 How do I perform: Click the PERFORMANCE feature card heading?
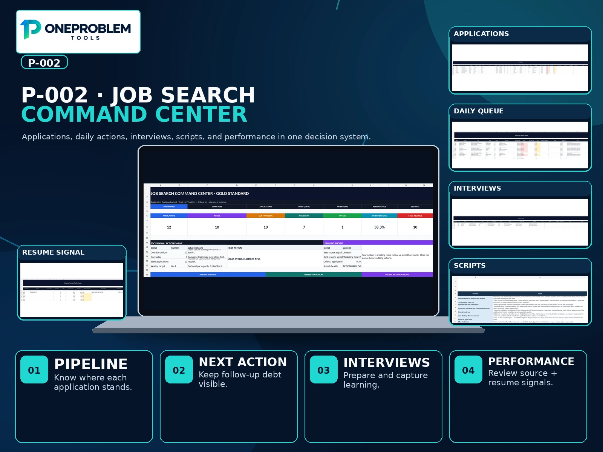(531, 361)
